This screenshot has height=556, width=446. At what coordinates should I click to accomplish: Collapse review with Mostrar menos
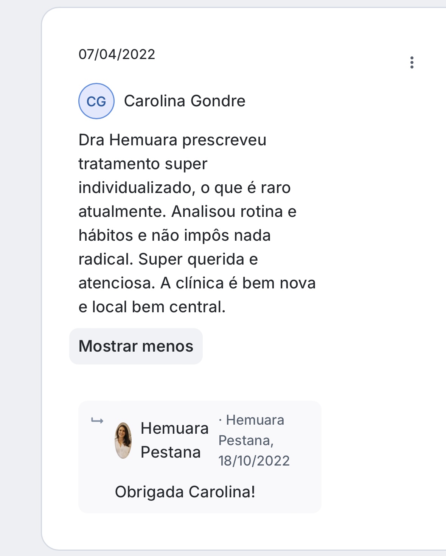[136, 346]
